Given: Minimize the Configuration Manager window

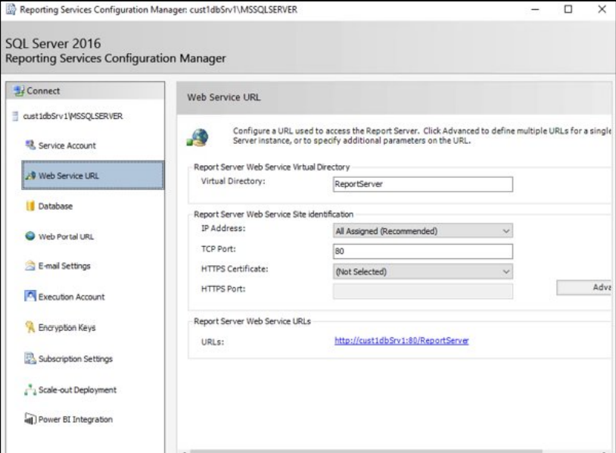Looking at the screenshot, I should [x=535, y=9].
